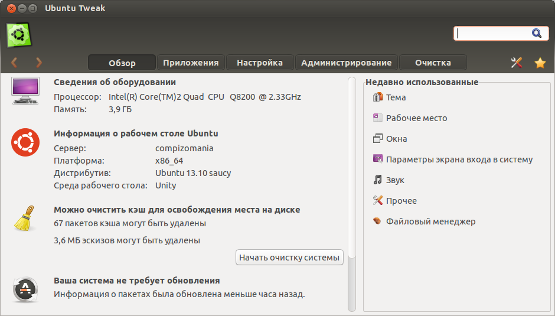The image size is (555, 316).
Task: Click server name 'compizomania'
Action: coord(184,148)
